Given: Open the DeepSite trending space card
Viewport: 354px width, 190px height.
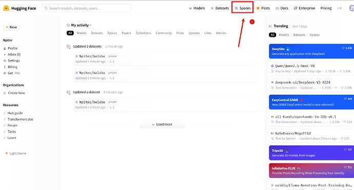Looking at the screenshot, I should 311,51.
